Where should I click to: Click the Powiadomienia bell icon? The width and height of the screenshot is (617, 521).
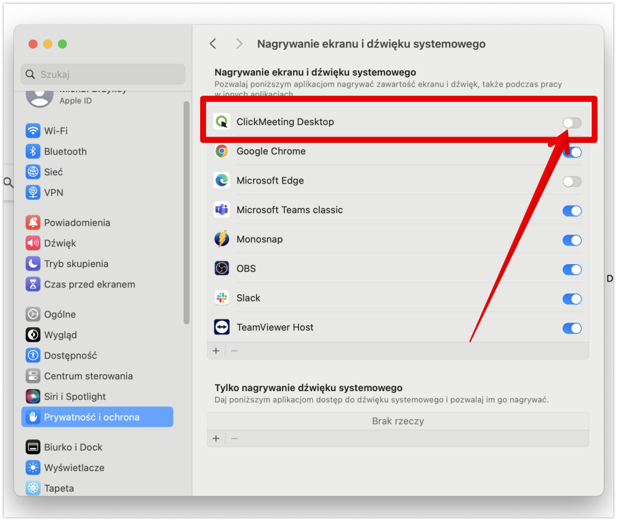[x=33, y=223]
